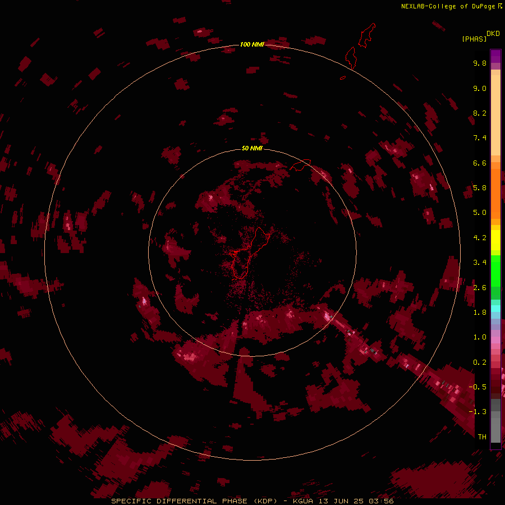Click the gray band at the bottom of the color scale

tap(495, 422)
